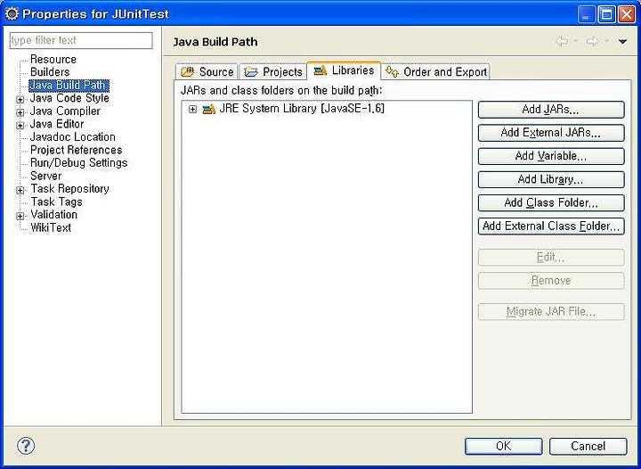The width and height of the screenshot is (641, 469).
Task: Click the Migrate JAR File button
Action: click(551, 312)
